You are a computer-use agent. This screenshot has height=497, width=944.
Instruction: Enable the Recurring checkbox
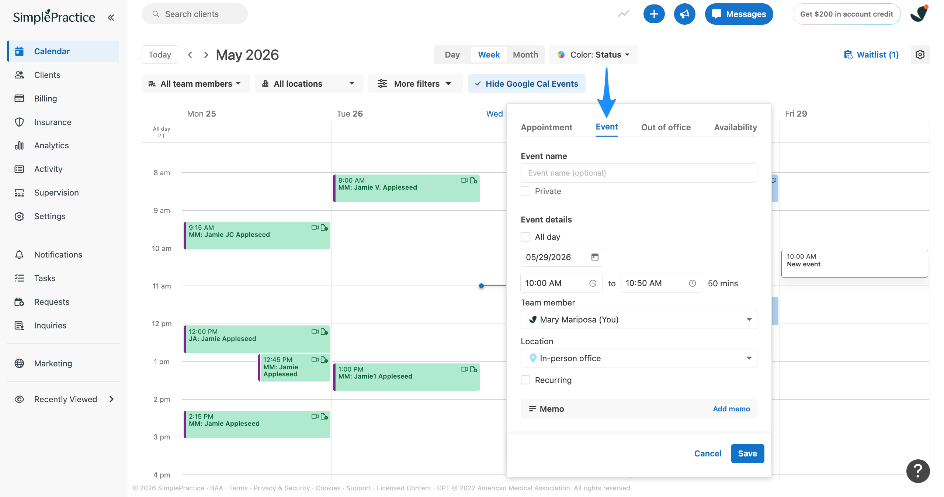click(x=525, y=380)
